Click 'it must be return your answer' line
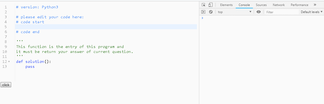Viewport: 324px width, 104px height. coord(74,52)
